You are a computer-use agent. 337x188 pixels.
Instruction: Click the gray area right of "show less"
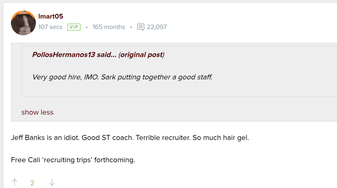(202, 112)
